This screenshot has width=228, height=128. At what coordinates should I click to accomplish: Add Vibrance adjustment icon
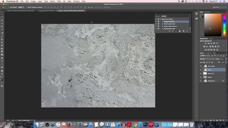tap(217, 43)
